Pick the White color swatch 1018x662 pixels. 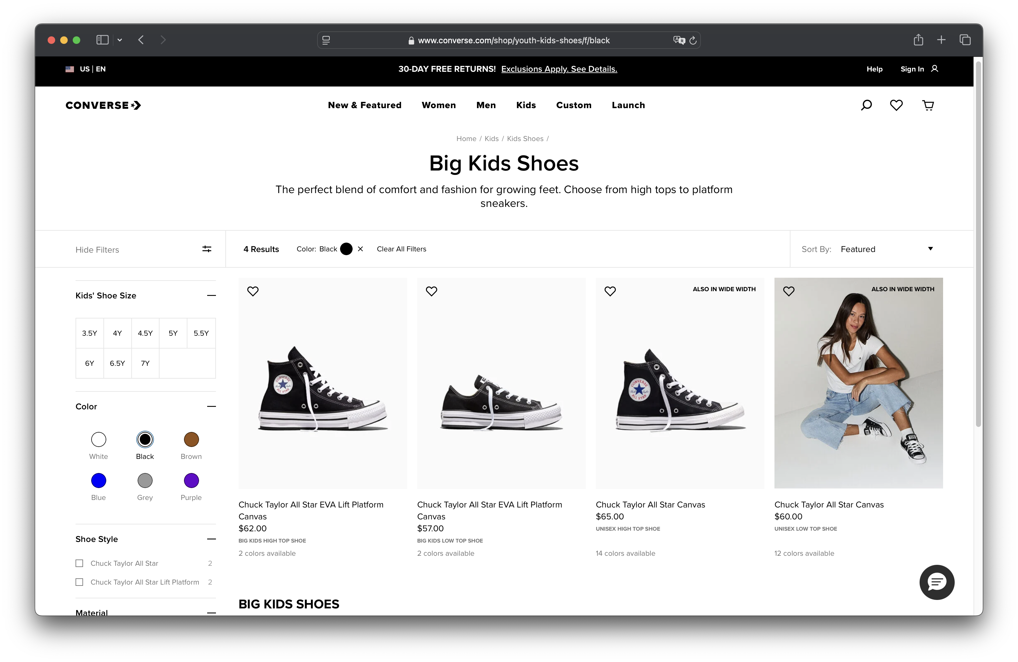[98, 439]
